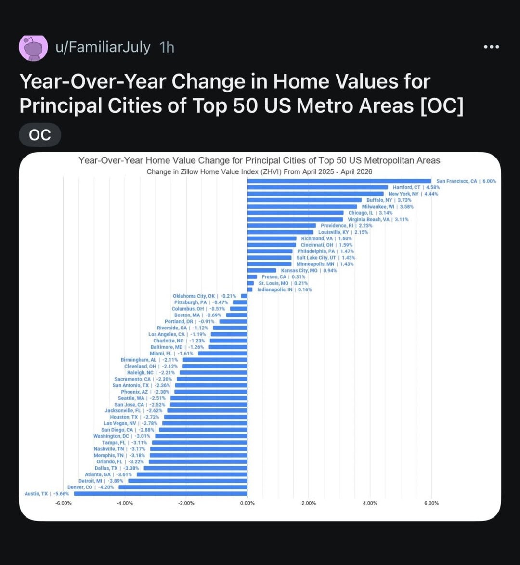Click the Miami, FL -1.61% bar
This screenshot has width=520, height=565.
[223, 354]
